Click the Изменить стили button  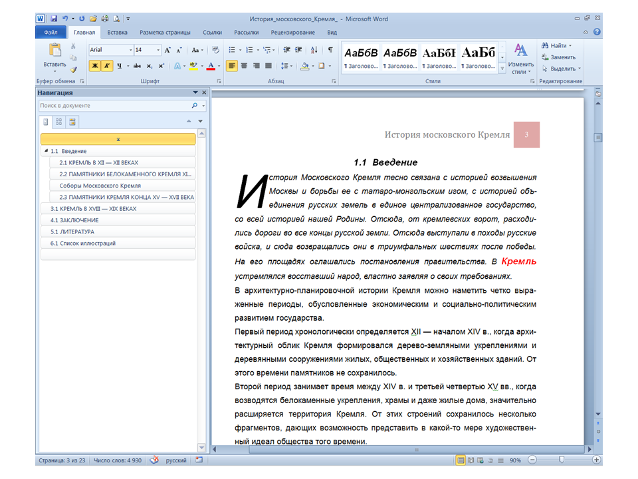(x=520, y=59)
